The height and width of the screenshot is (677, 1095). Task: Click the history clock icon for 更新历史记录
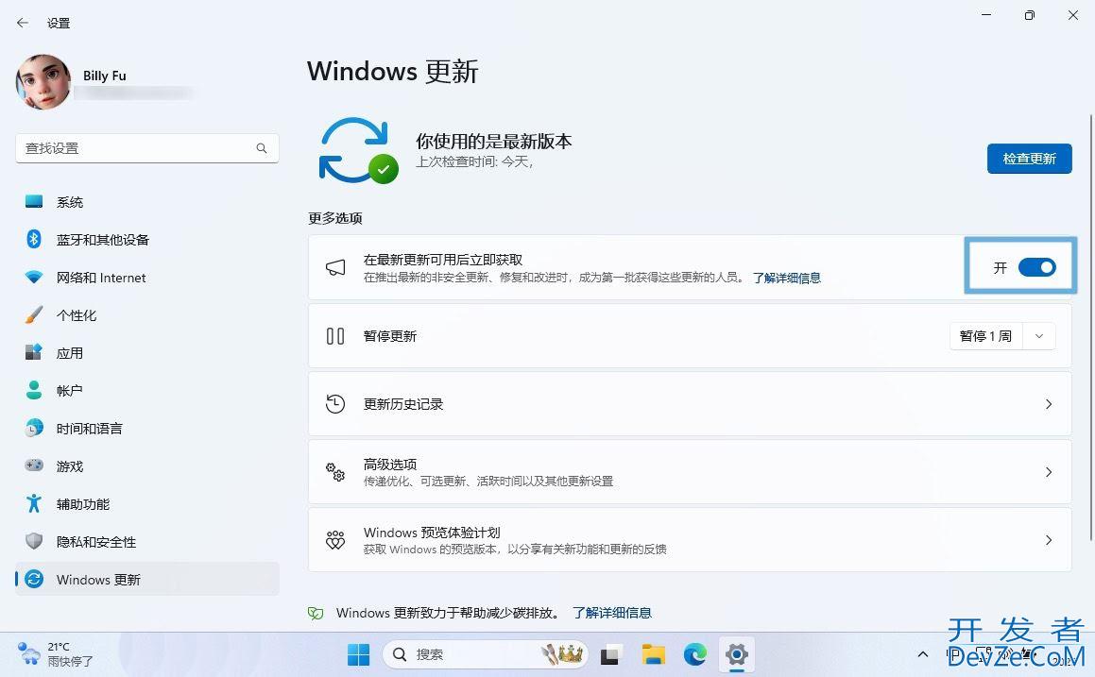tap(335, 403)
